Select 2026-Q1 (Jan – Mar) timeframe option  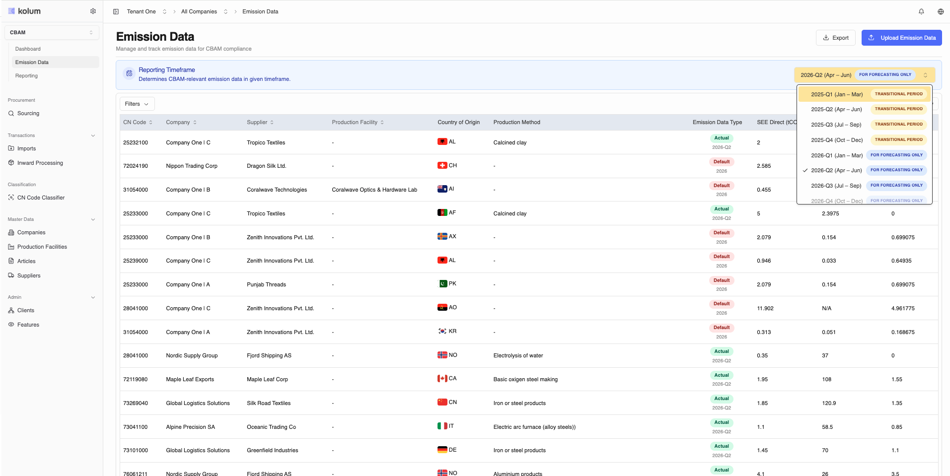click(864, 155)
